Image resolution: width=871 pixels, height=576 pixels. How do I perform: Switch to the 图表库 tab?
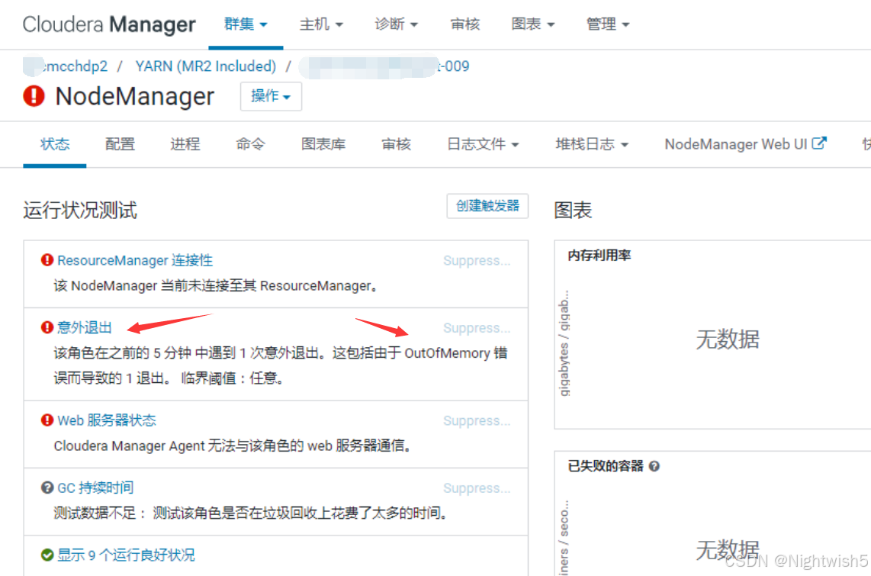tap(323, 144)
